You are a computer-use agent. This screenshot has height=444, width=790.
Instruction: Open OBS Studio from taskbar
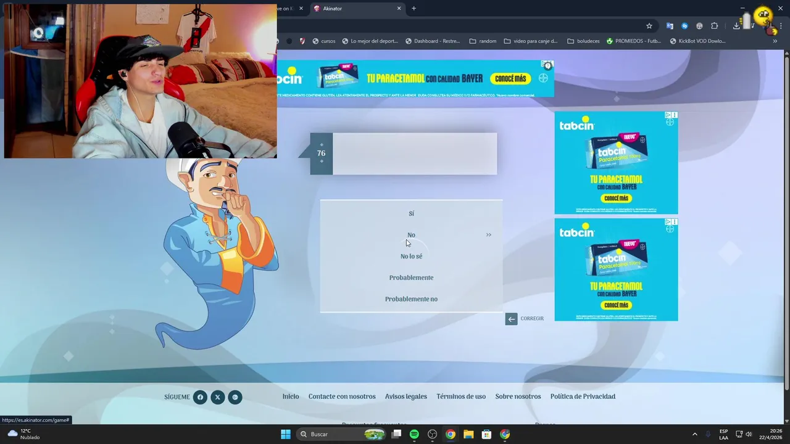tap(432, 434)
